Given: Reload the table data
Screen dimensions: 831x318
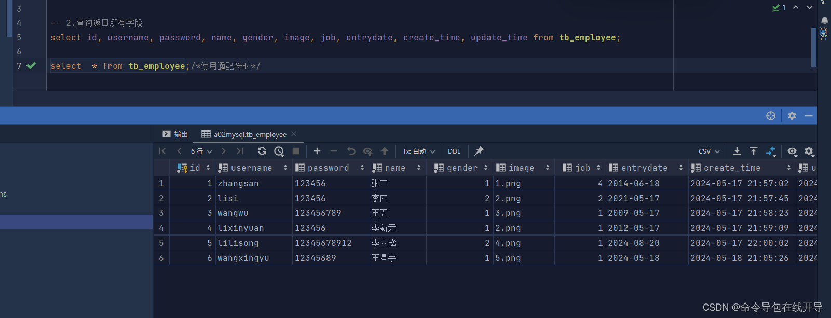Looking at the screenshot, I should coord(262,151).
